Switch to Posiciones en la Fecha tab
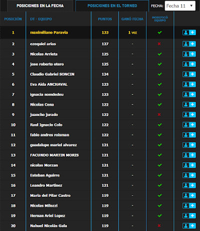The height and width of the screenshot is (231, 200). 40,6
